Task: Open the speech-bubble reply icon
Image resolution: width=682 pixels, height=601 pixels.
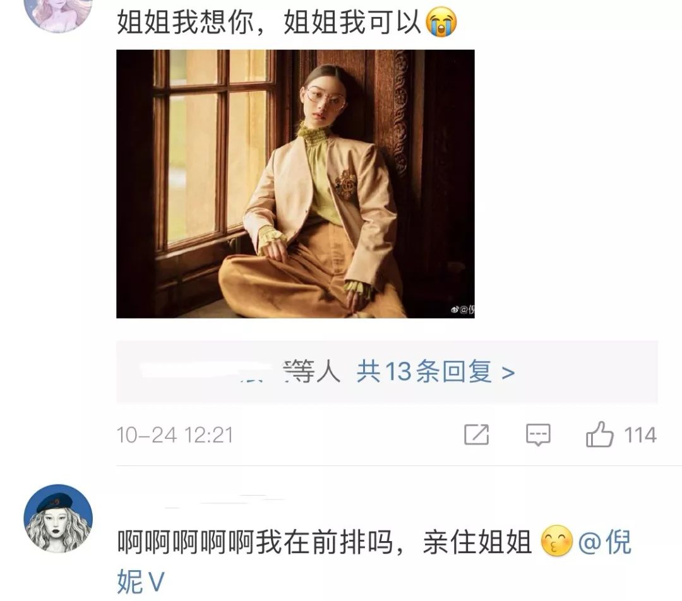Action: 538,435
